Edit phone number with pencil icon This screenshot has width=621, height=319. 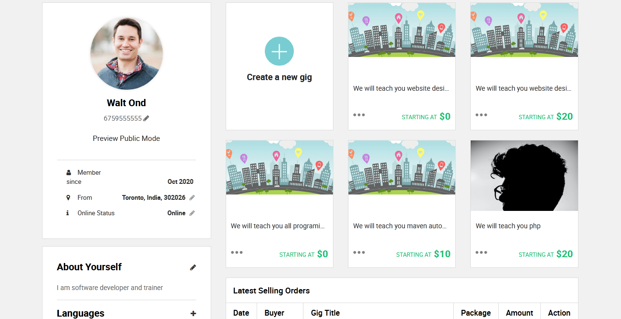click(x=146, y=118)
